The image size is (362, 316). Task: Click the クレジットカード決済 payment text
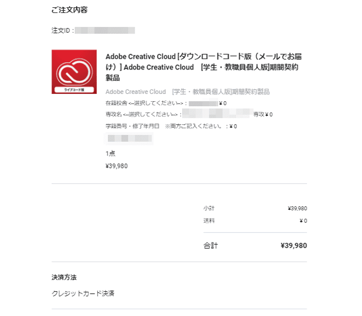[83, 293]
